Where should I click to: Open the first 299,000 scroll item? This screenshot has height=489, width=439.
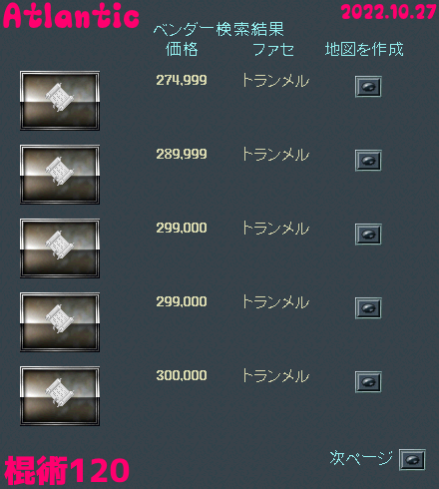click(x=60, y=248)
